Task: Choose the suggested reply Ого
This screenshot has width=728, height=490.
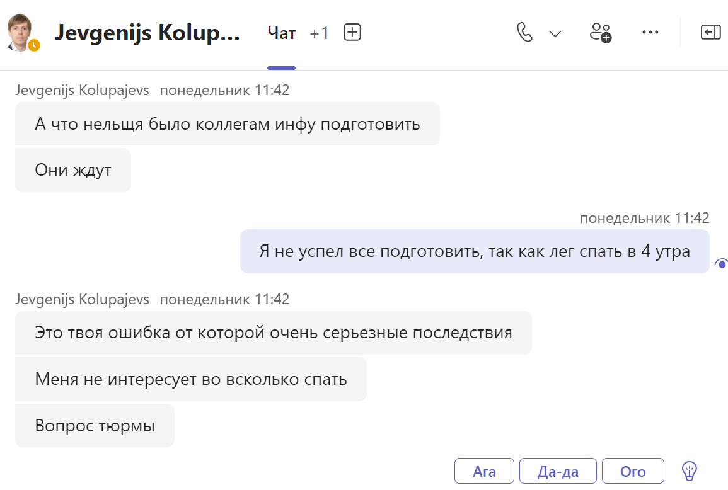Action: point(633,471)
